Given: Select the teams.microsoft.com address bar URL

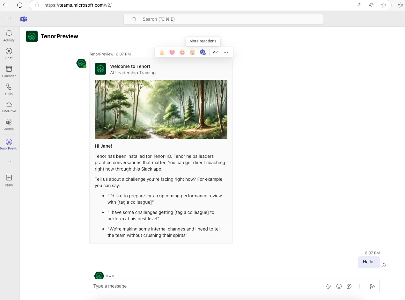Looking at the screenshot, I should (x=78, y=5).
